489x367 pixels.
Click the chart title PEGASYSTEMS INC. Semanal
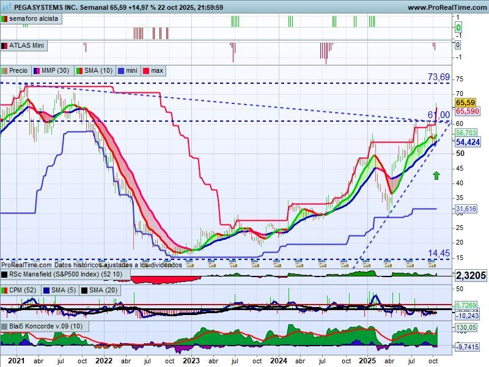(x=61, y=7)
